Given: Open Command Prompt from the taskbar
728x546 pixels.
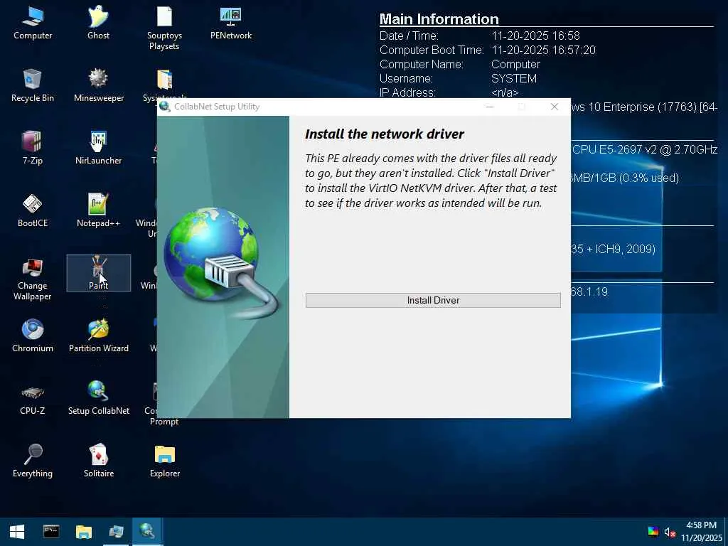Looking at the screenshot, I should point(51,532).
